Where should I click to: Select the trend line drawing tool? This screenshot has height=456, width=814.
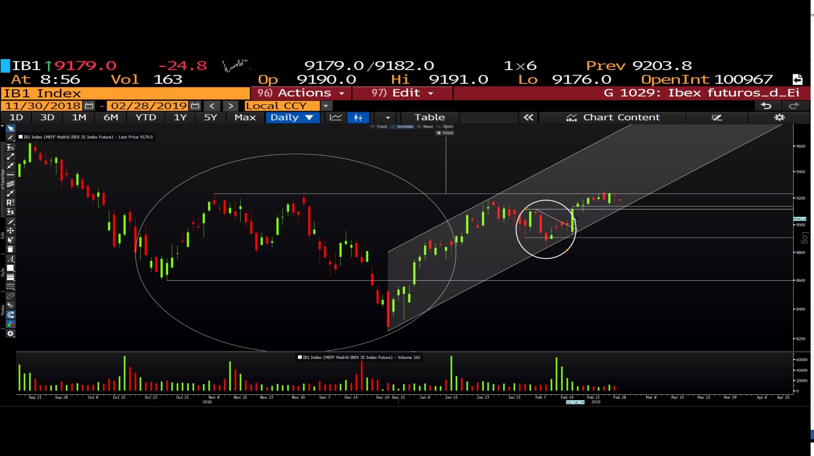pos(10,157)
